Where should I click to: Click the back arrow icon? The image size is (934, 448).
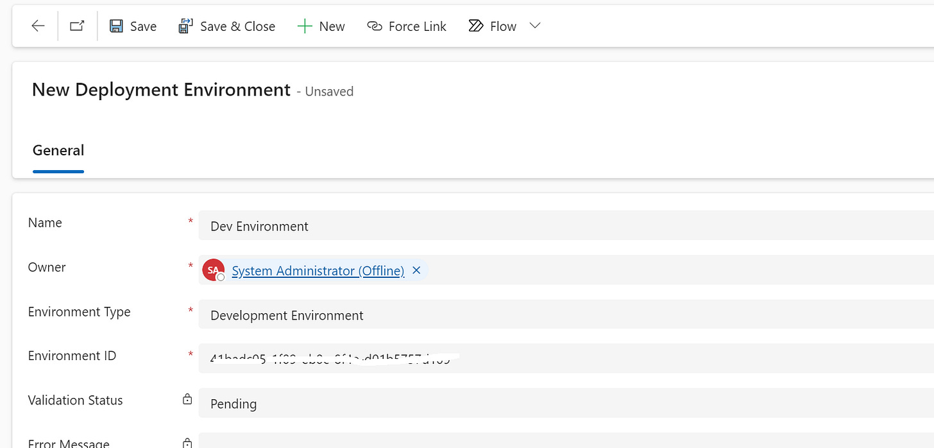[37, 26]
